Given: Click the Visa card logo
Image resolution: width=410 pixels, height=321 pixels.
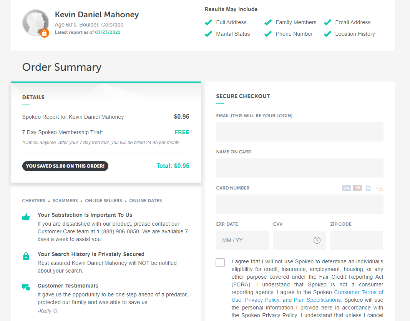Looking at the screenshot, I should [x=347, y=188].
